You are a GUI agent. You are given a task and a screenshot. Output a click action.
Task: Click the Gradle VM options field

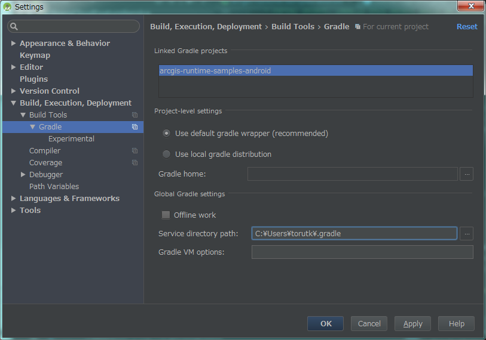(362, 252)
